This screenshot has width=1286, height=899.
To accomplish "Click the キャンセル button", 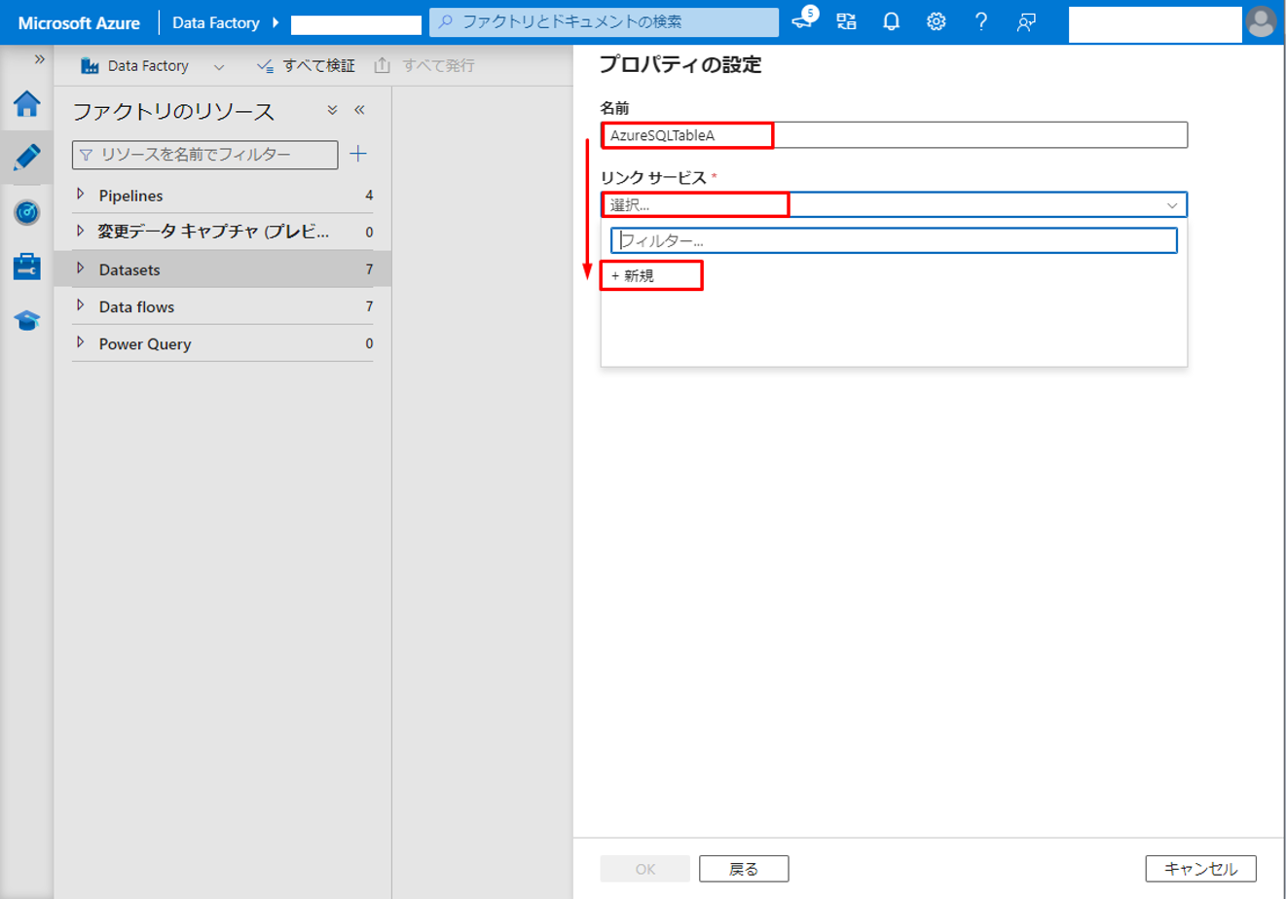I will [1200, 869].
